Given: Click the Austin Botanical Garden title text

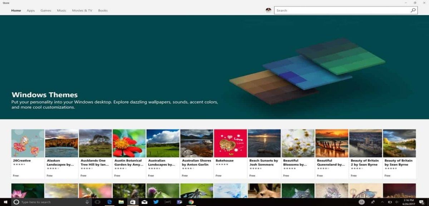Looking at the screenshot, I should pos(129,163).
